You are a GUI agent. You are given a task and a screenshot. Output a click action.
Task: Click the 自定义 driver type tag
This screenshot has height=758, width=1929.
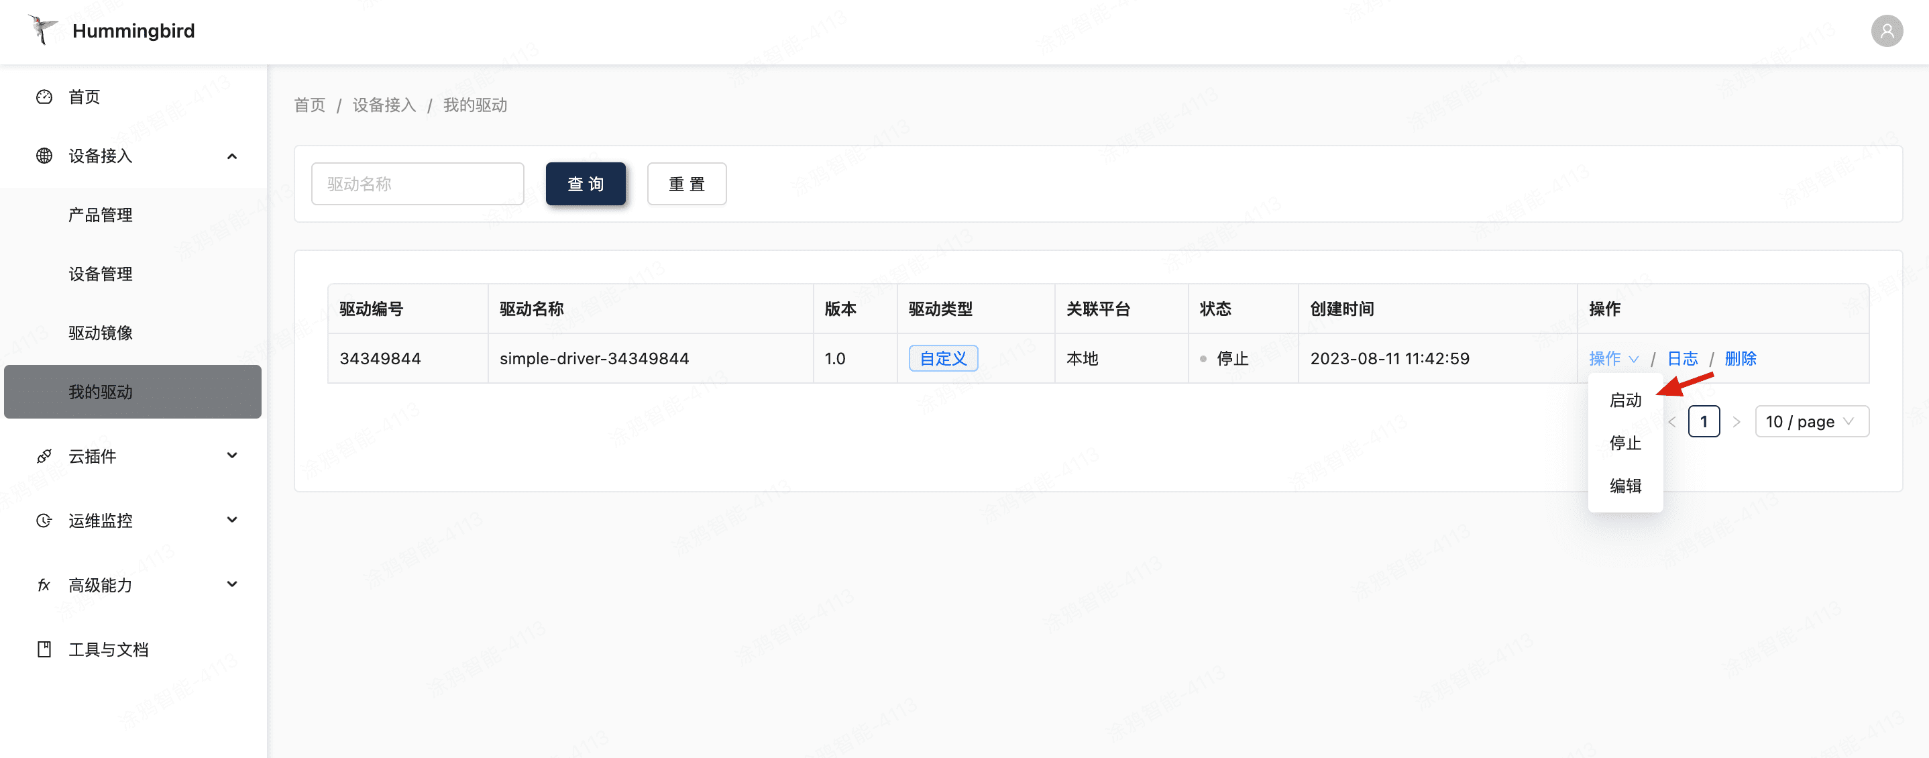[x=943, y=358]
